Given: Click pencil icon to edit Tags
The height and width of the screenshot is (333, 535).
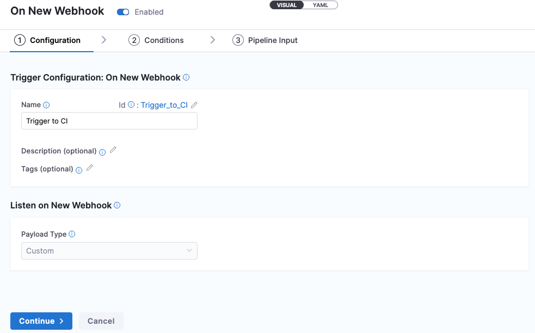Looking at the screenshot, I should [x=90, y=168].
